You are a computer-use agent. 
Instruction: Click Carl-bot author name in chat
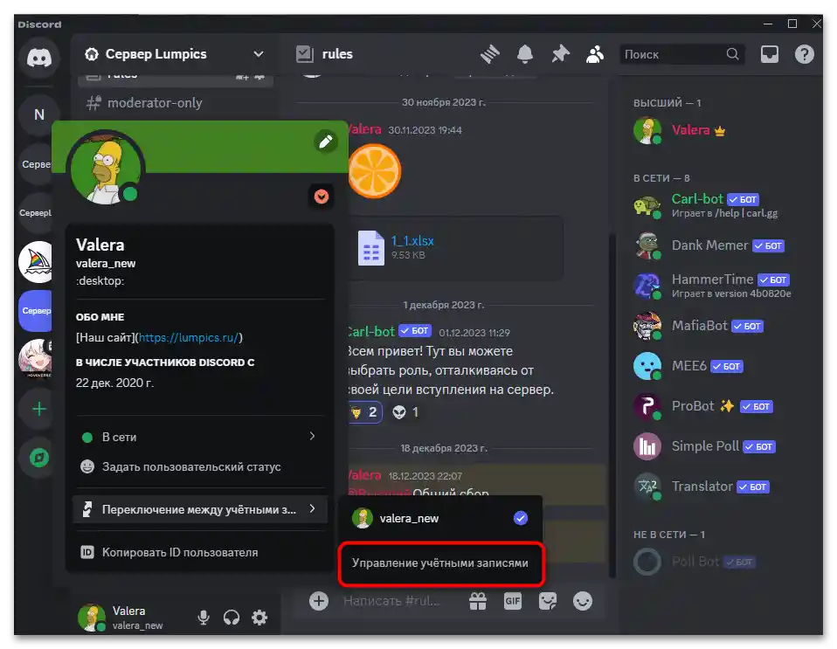coord(371,331)
